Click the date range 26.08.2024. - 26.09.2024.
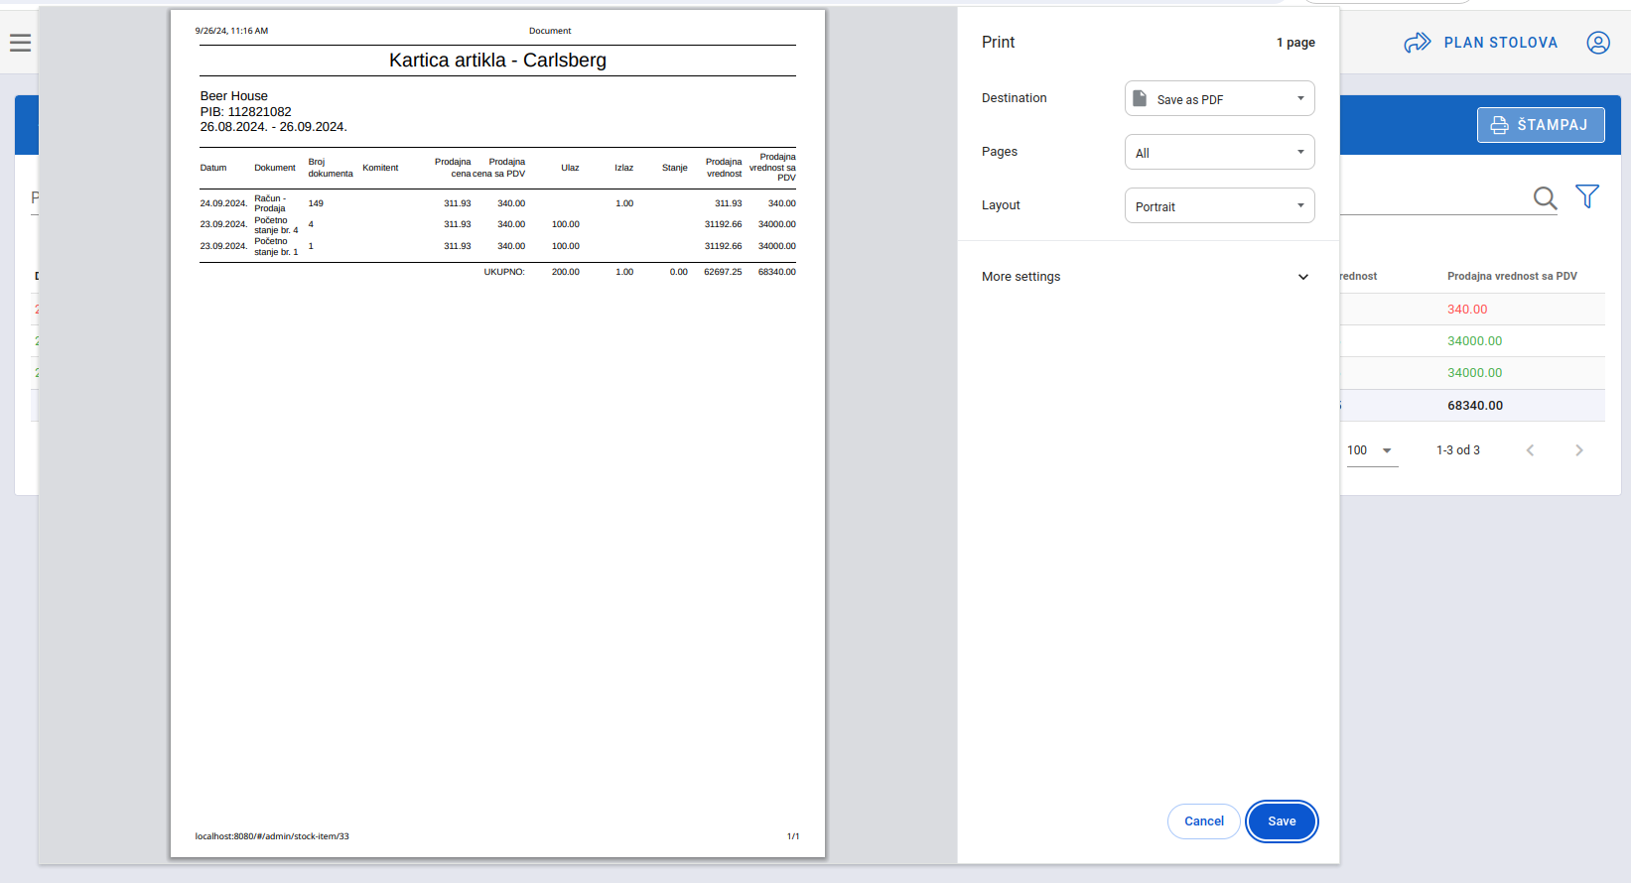Image resolution: width=1631 pixels, height=883 pixels. [274, 127]
